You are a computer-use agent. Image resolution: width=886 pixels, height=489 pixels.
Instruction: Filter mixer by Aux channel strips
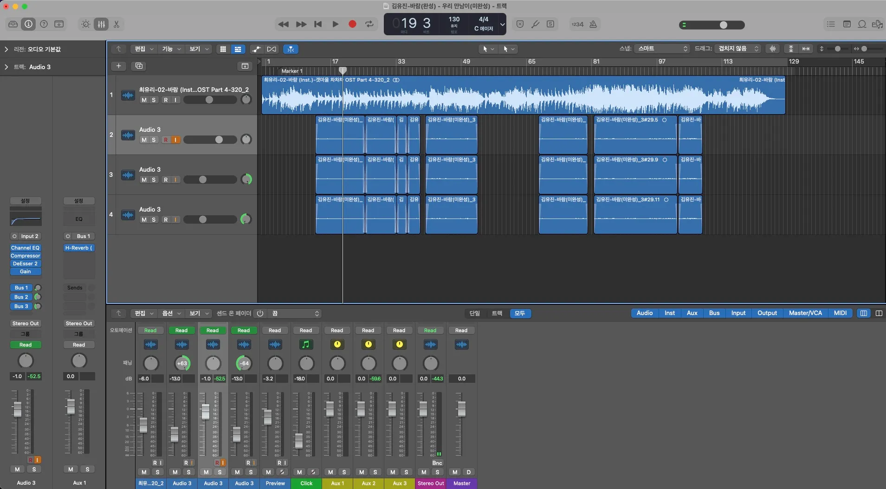(x=692, y=313)
